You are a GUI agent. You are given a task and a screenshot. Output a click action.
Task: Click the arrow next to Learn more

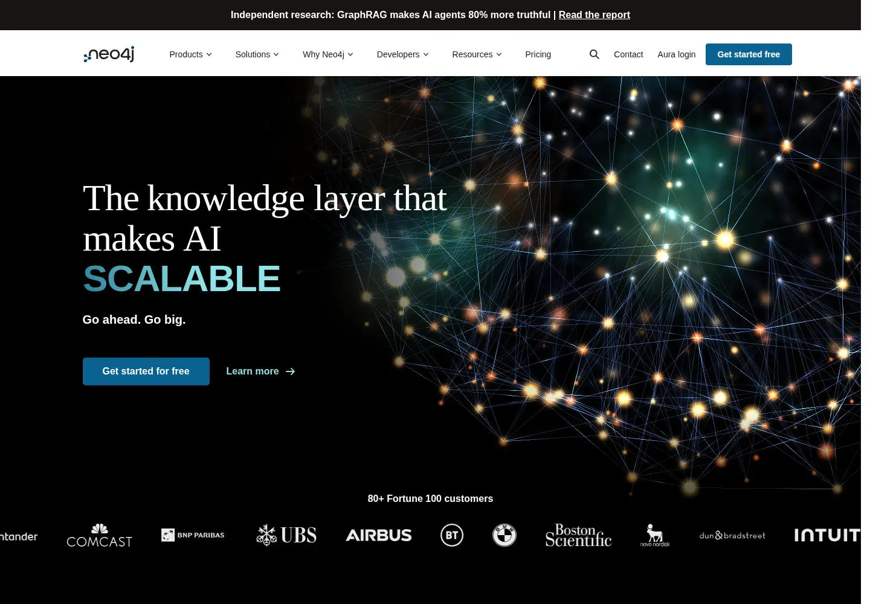coord(291,371)
